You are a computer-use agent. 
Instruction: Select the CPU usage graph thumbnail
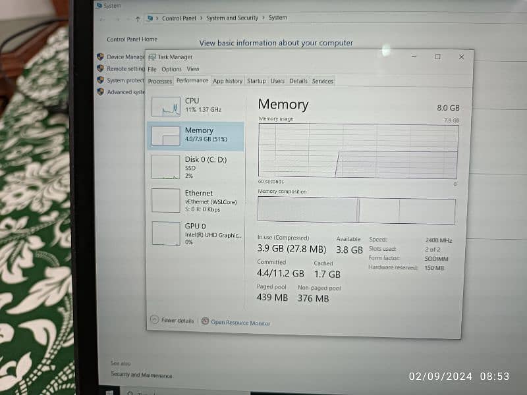[x=165, y=106]
